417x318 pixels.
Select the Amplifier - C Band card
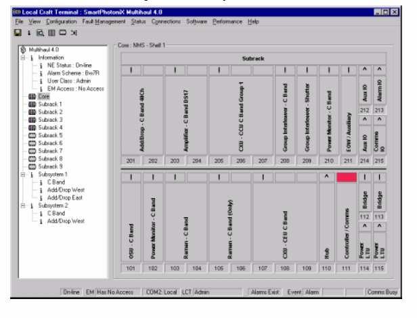click(x=186, y=116)
